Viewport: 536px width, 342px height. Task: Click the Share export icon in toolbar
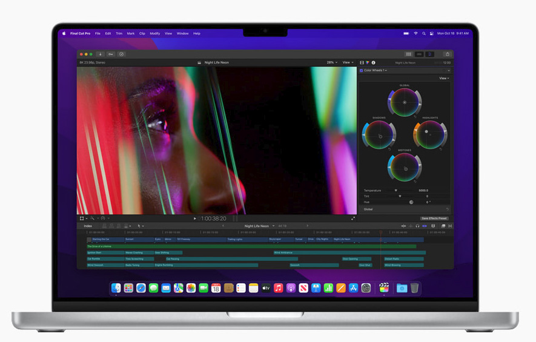447,54
